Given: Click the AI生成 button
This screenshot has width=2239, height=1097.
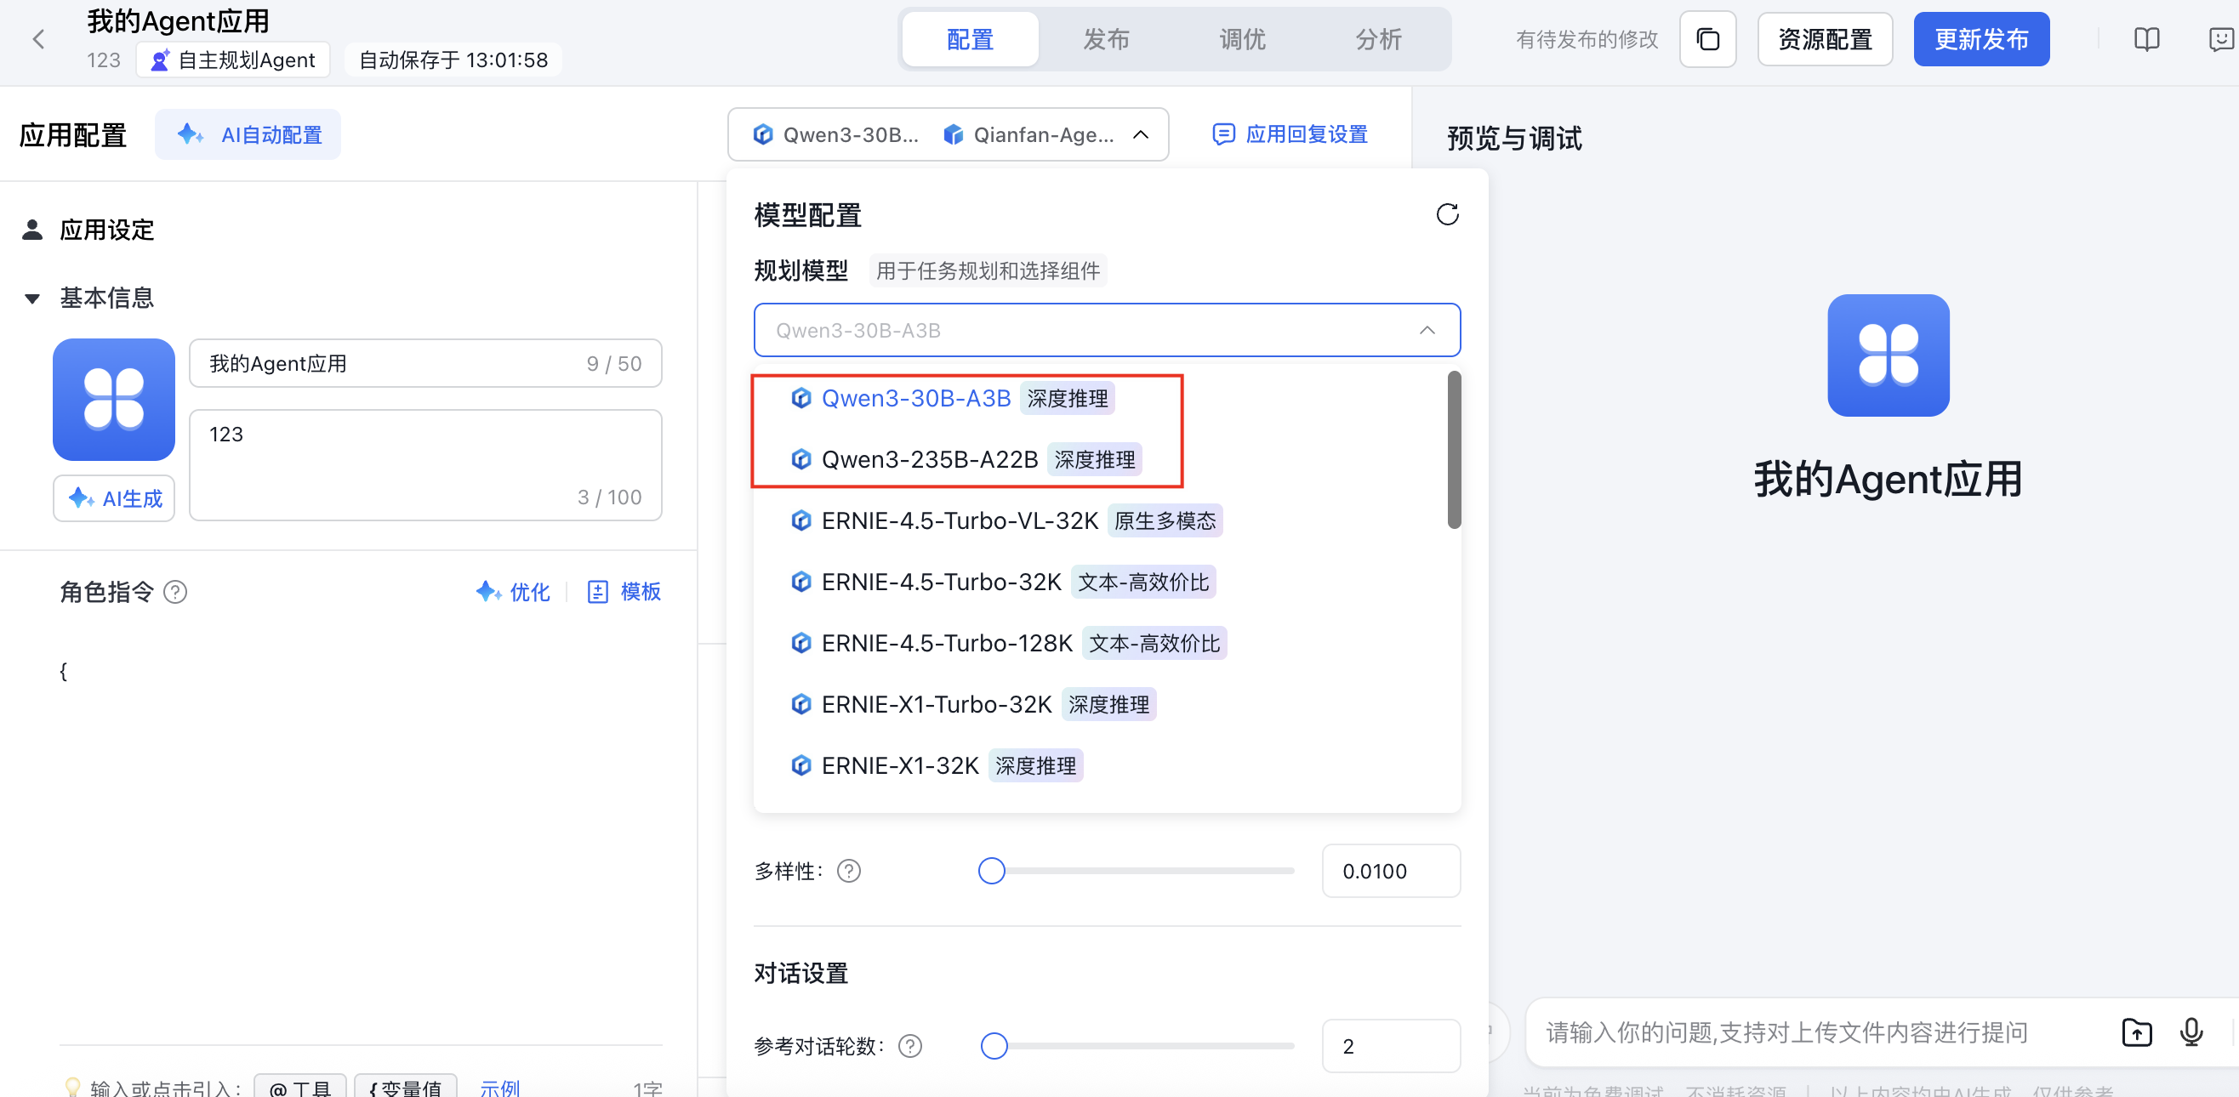Looking at the screenshot, I should tap(114, 498).
